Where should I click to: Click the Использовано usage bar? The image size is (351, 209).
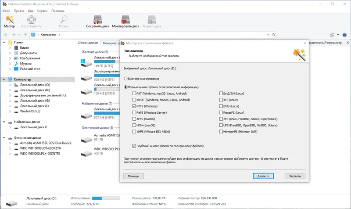[106, 198]
